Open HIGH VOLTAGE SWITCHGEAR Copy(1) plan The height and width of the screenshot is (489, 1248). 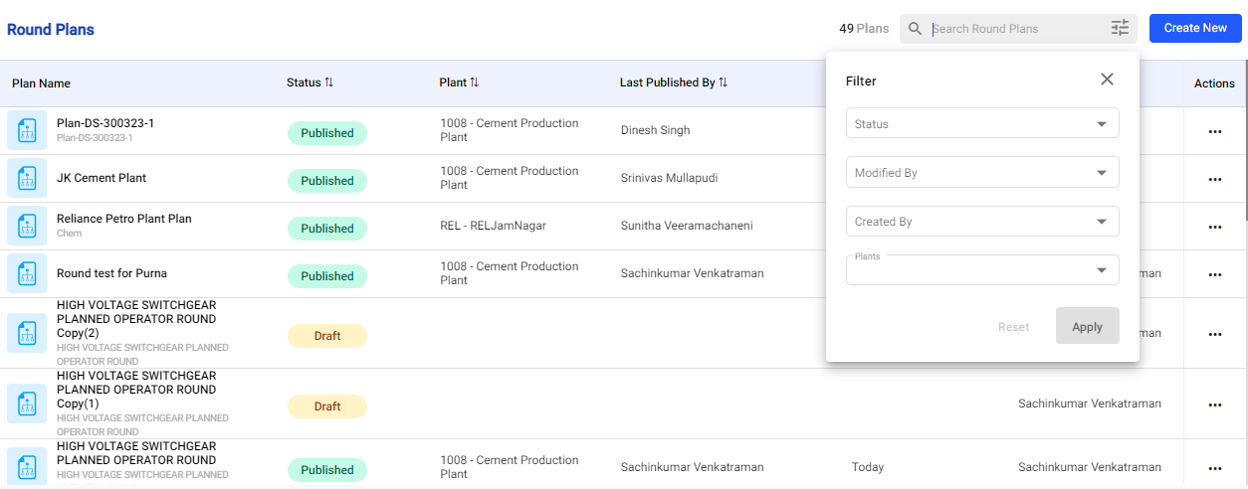[136, 390]
